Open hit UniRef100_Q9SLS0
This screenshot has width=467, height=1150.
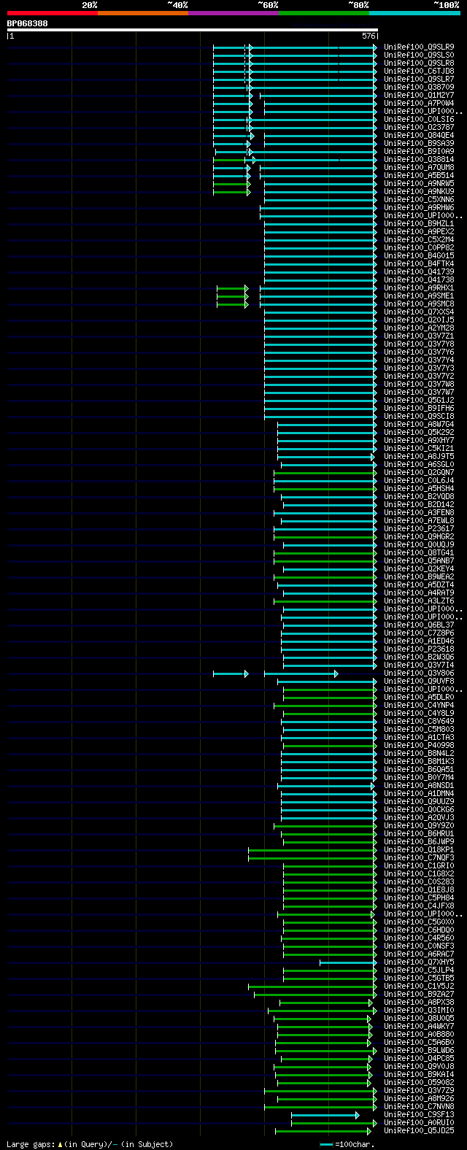click(419, 55)
